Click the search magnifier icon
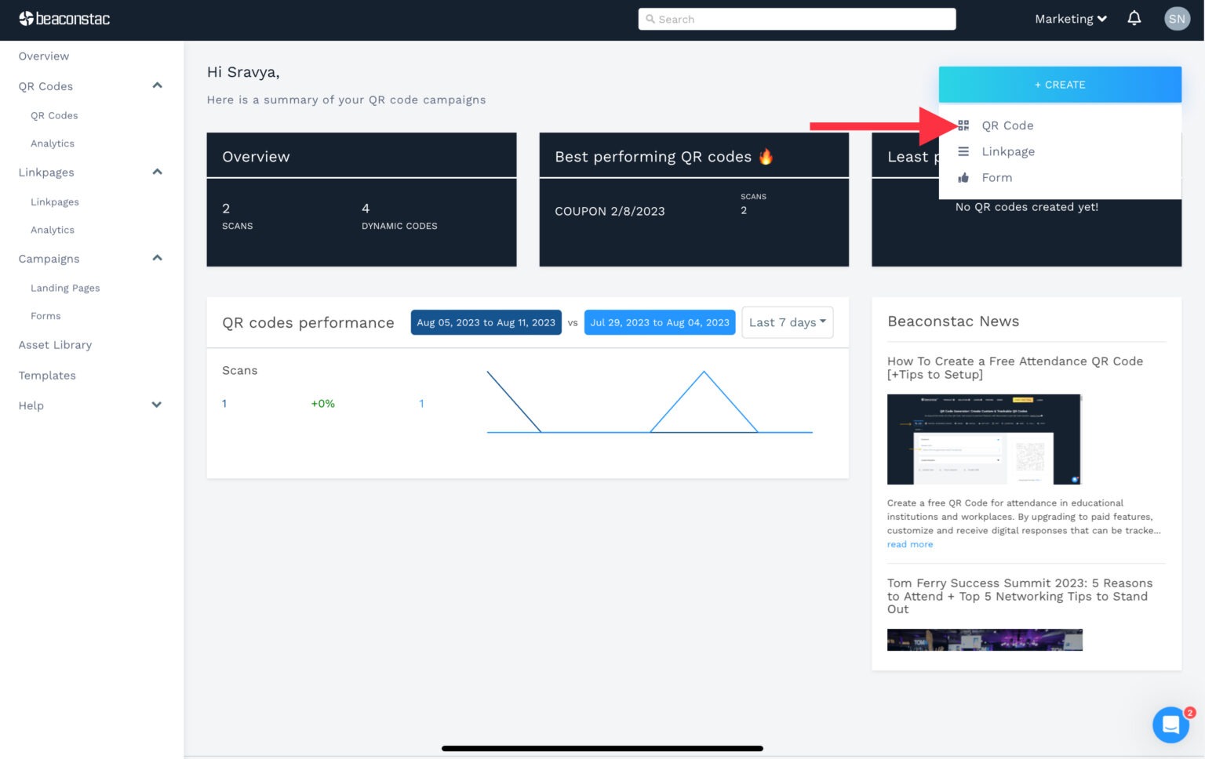Viewport: 1205px width, 759px height. 650,19
